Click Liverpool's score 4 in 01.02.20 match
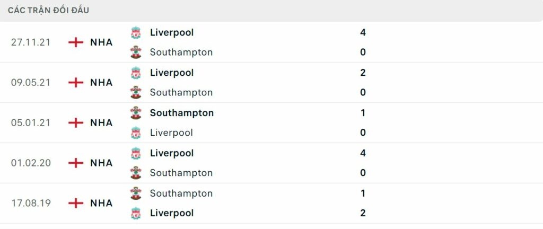This screenshot has height=229, width=543. coord(363,153)
